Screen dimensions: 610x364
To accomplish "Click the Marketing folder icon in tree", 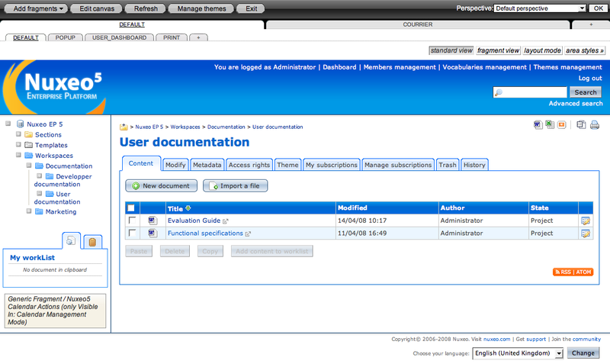I will [x=39, y=211].
